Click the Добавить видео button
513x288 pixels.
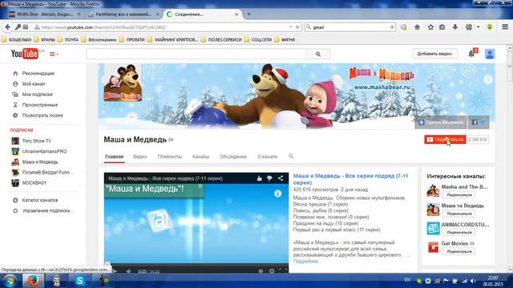pos(434,54)
